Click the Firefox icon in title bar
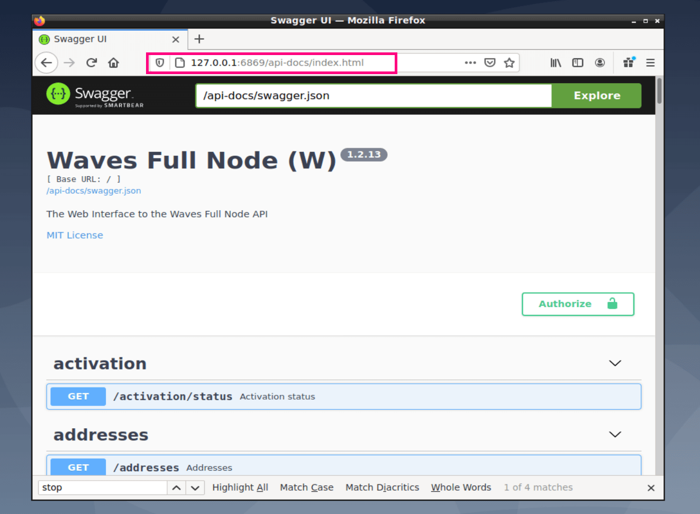Viewport: 700px width, 514px height. click(40, 21)
